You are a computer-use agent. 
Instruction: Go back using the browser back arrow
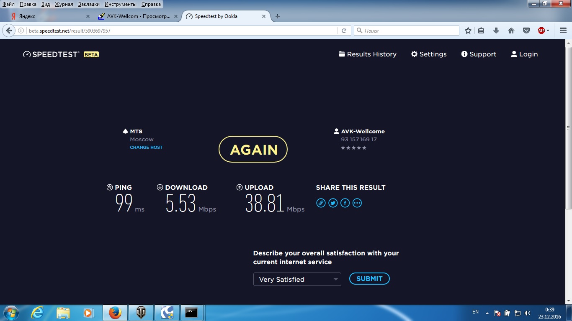9,31
